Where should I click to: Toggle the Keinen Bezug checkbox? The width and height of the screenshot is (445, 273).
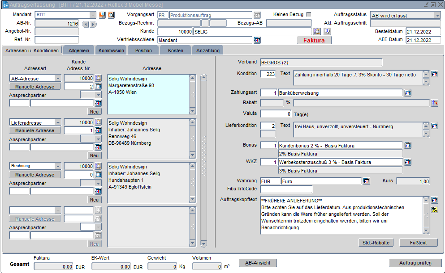pos(309,15)
